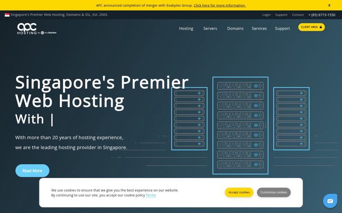Open the Hosting menu

(186, 28)
